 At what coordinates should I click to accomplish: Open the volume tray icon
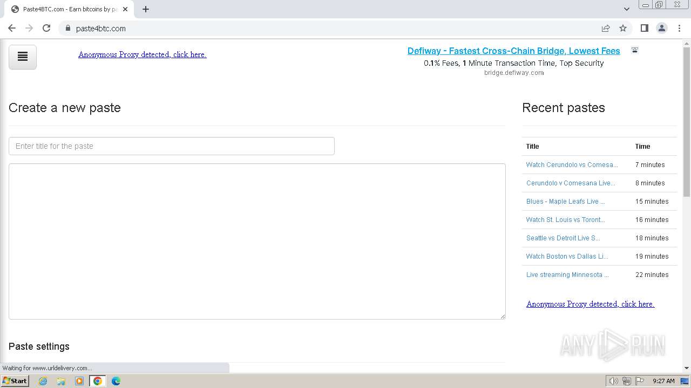click(614, 381)
